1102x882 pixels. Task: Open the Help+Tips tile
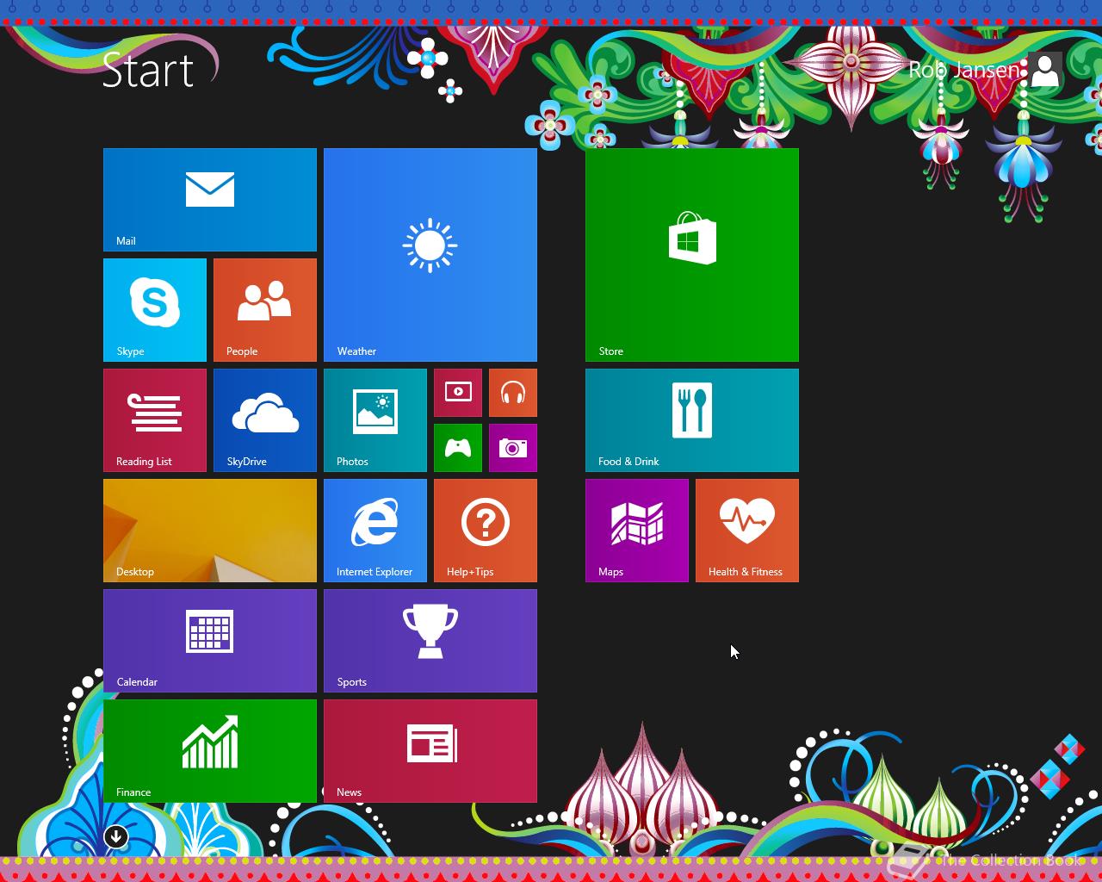tap(486, 531)
